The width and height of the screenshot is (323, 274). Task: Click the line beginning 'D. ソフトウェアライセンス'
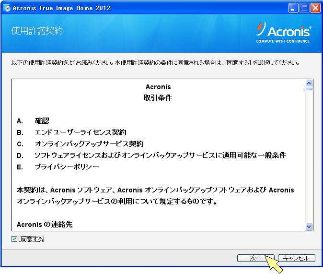pos(151,155)
